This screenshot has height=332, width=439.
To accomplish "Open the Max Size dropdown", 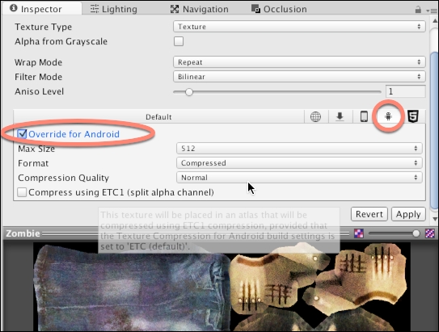I will point(299,149).
